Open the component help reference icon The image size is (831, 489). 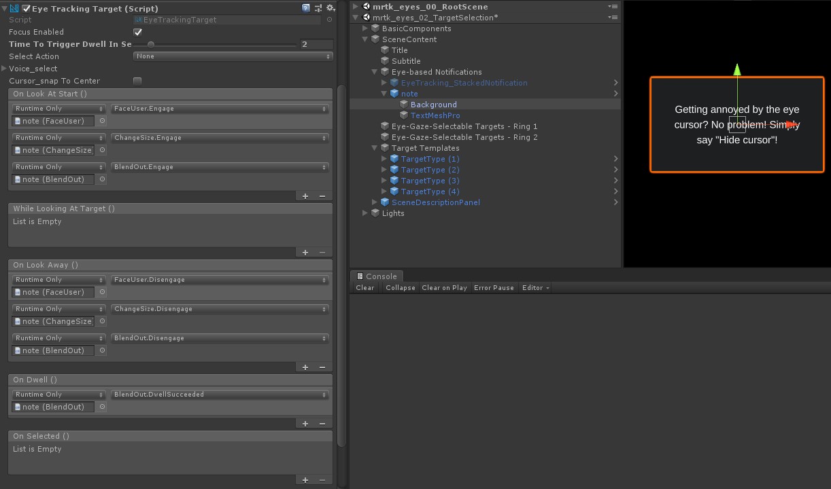306,8
